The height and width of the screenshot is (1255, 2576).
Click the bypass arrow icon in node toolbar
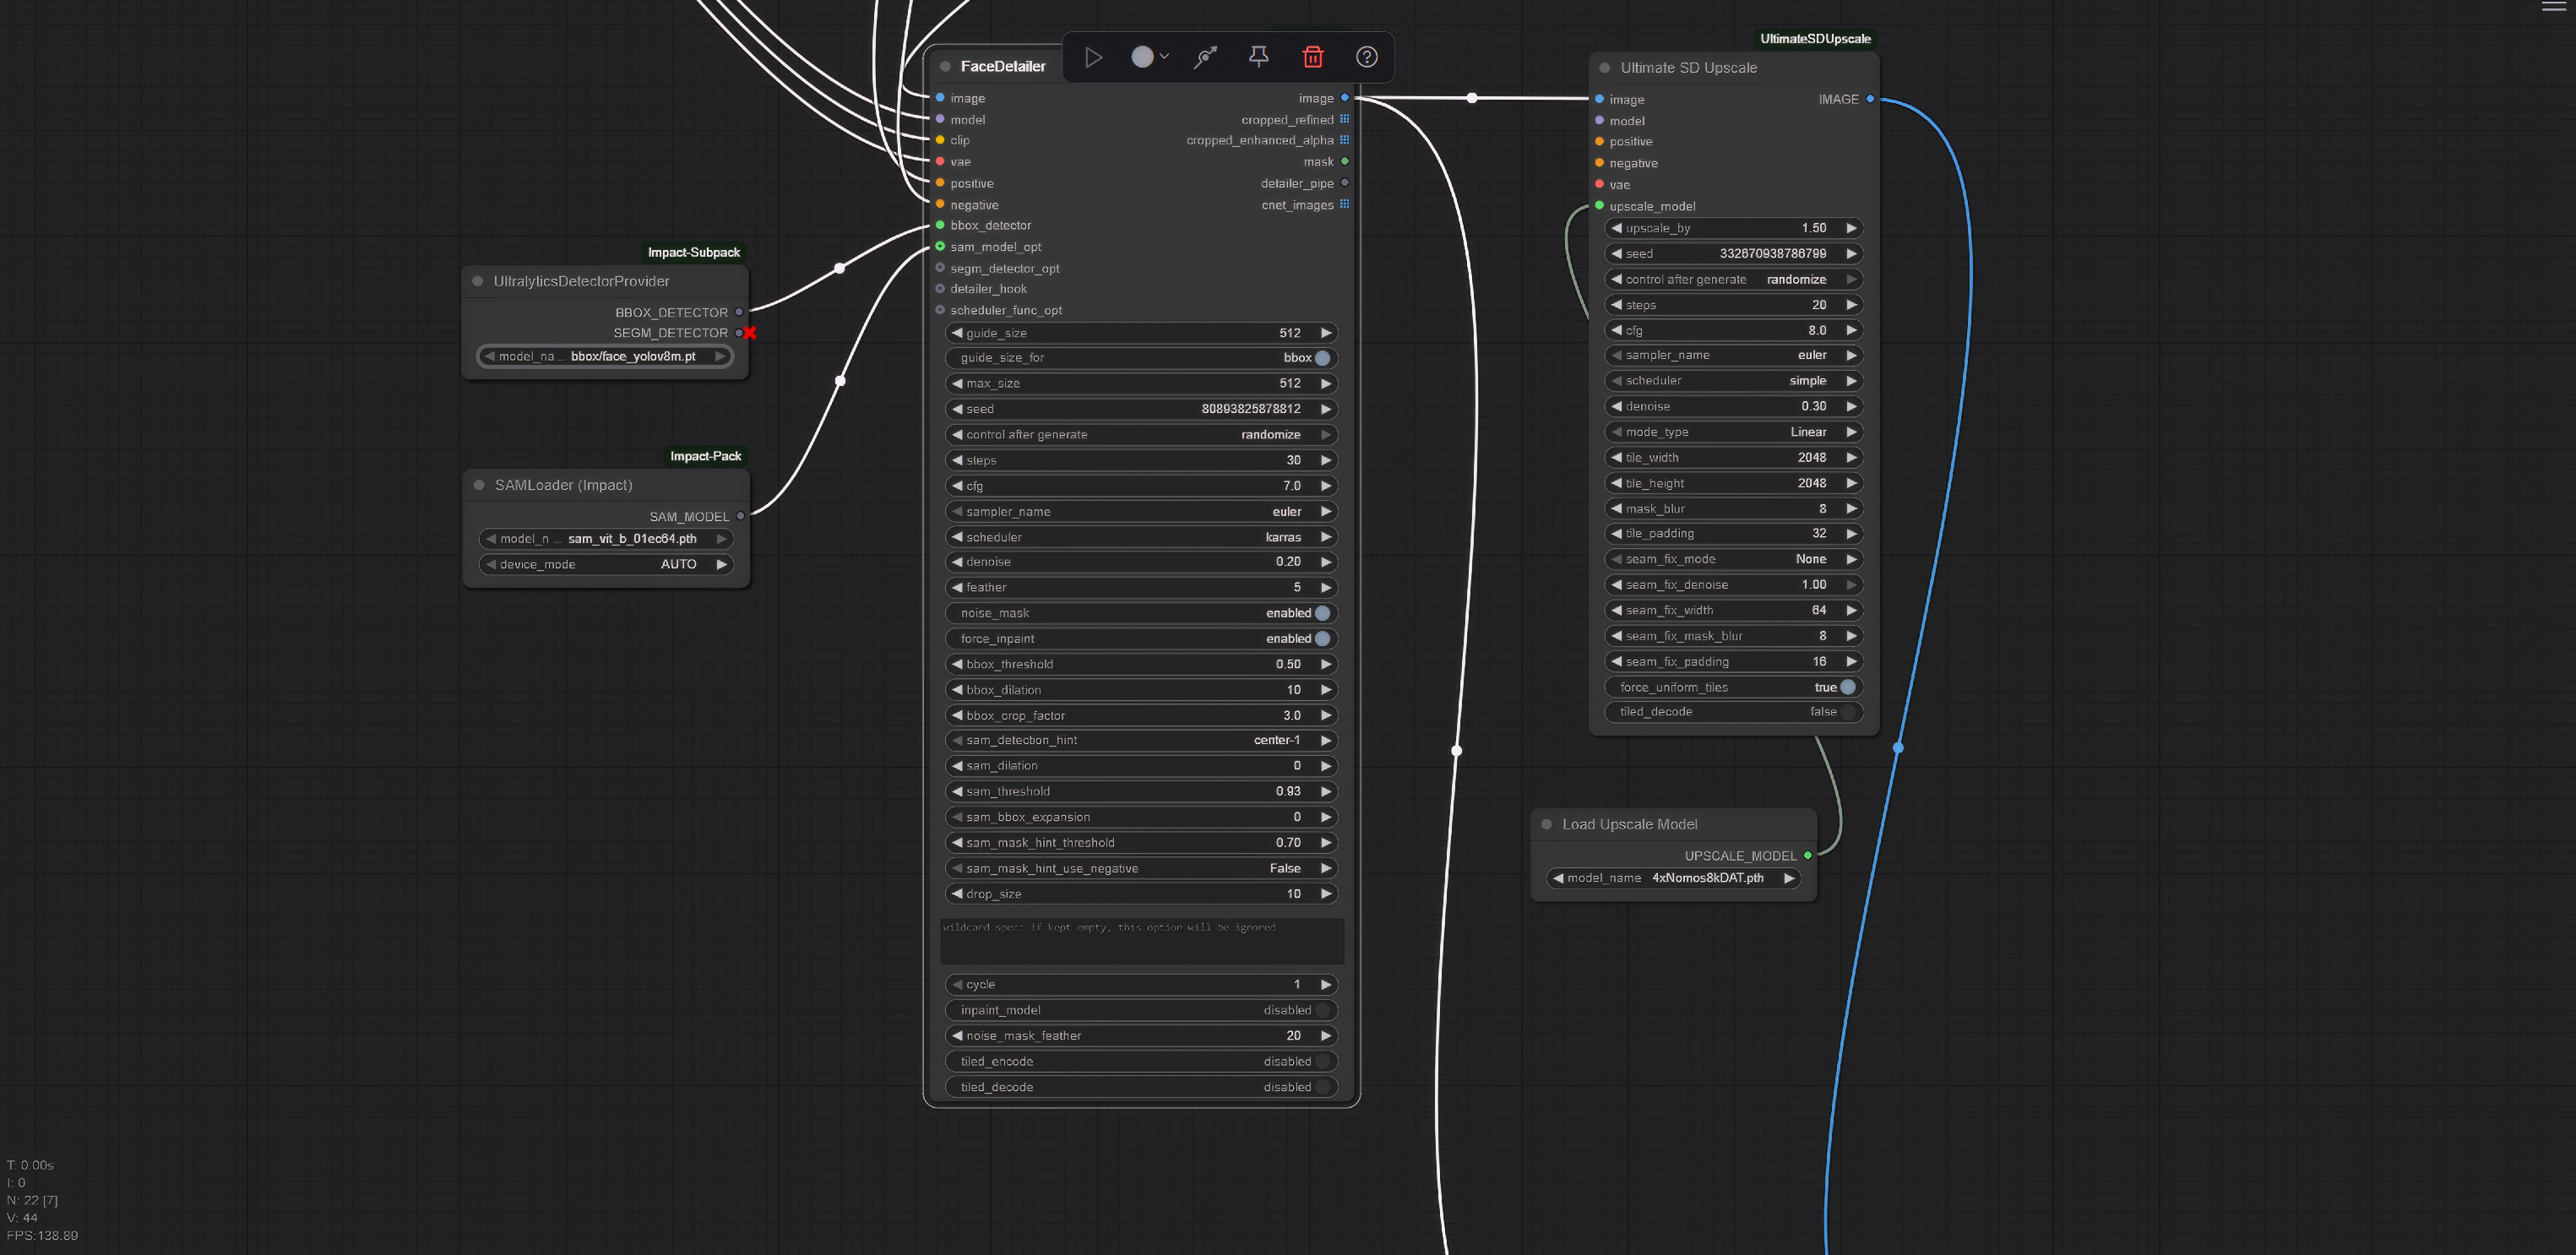tap(1206, 57)
